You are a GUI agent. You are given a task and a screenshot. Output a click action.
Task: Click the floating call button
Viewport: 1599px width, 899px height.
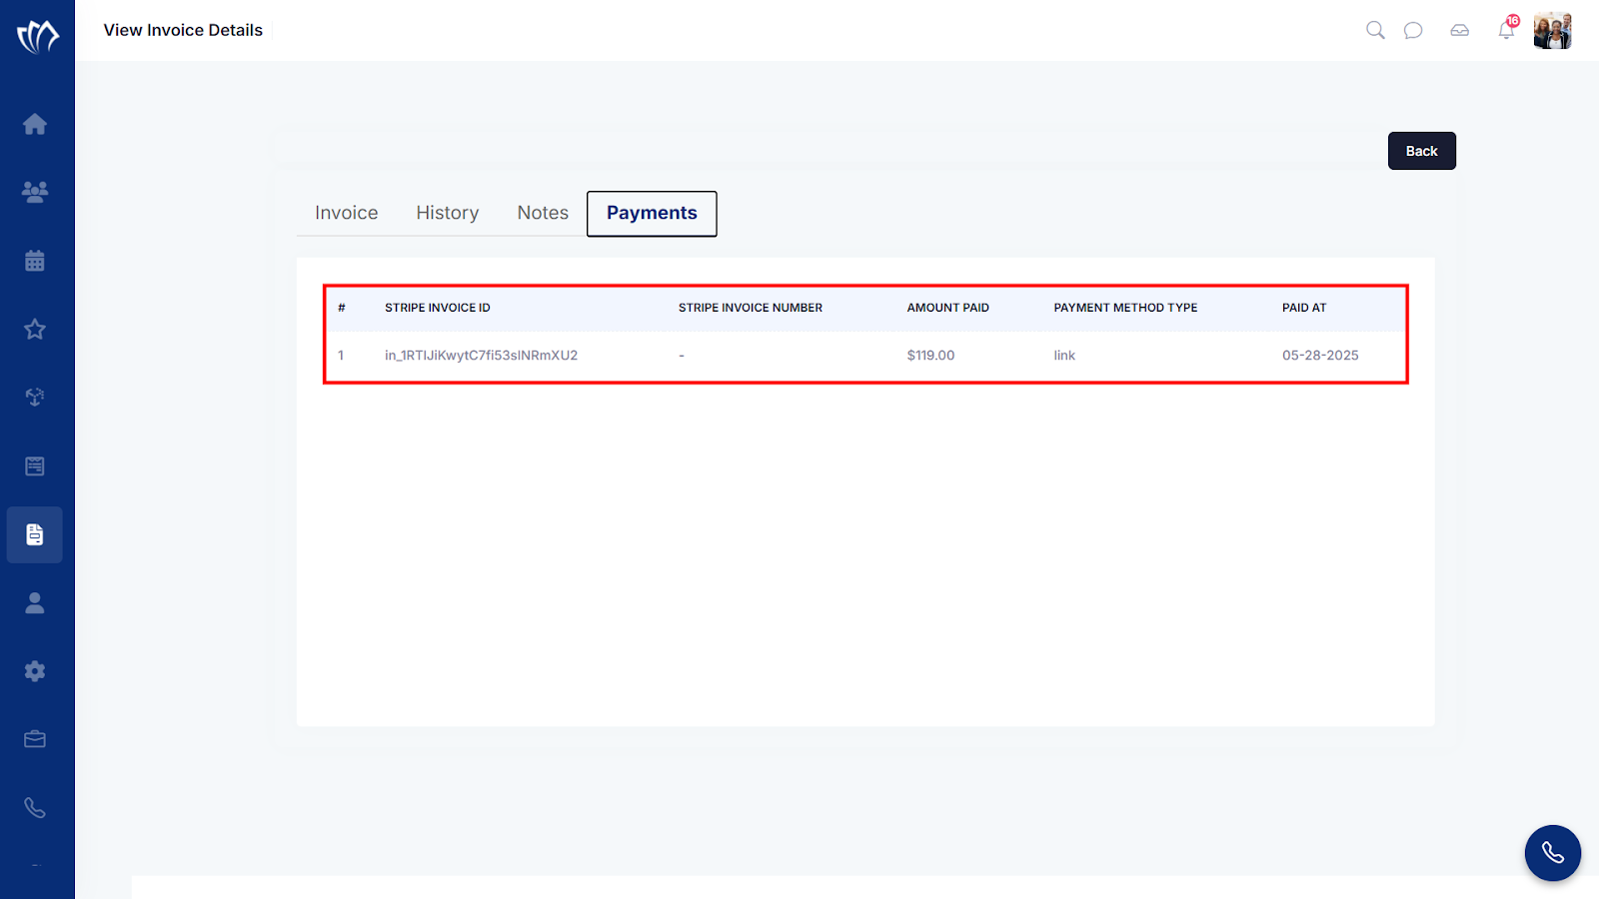click(1553, 853)
